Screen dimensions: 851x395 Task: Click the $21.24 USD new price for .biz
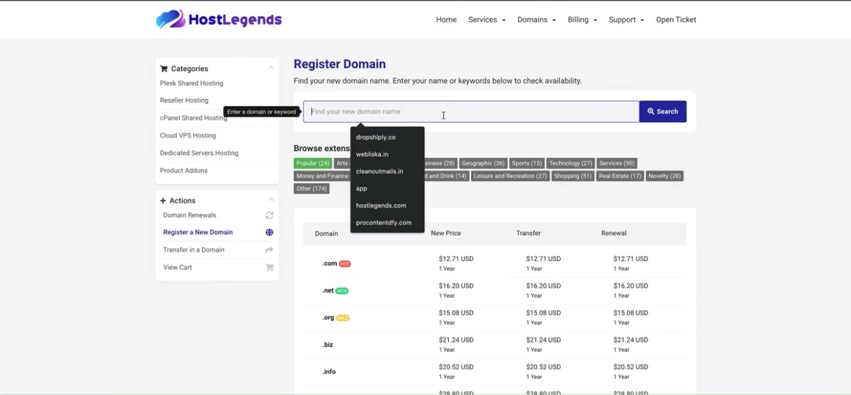[456, 340]
